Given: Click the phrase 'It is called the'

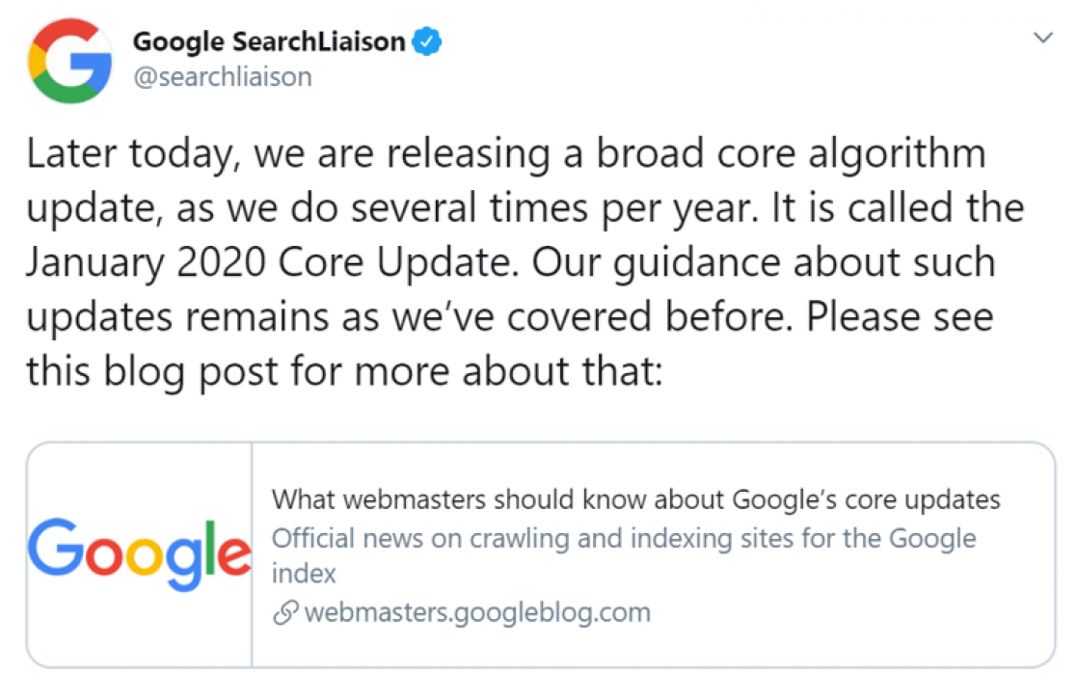Looking at the screenshot, I should (x=899, y=208).
